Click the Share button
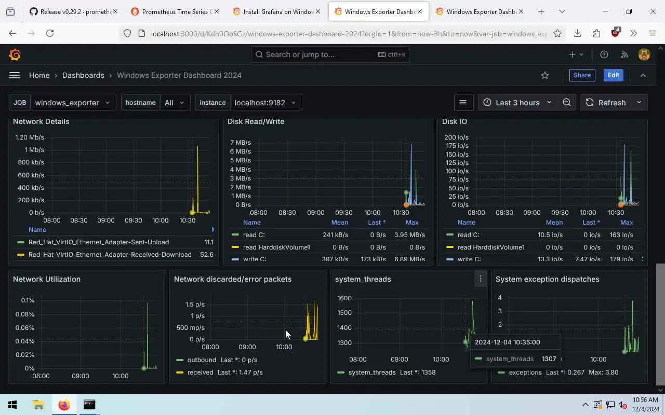The height and width of the screenshot is (415, 665). [x=582, y=75]
